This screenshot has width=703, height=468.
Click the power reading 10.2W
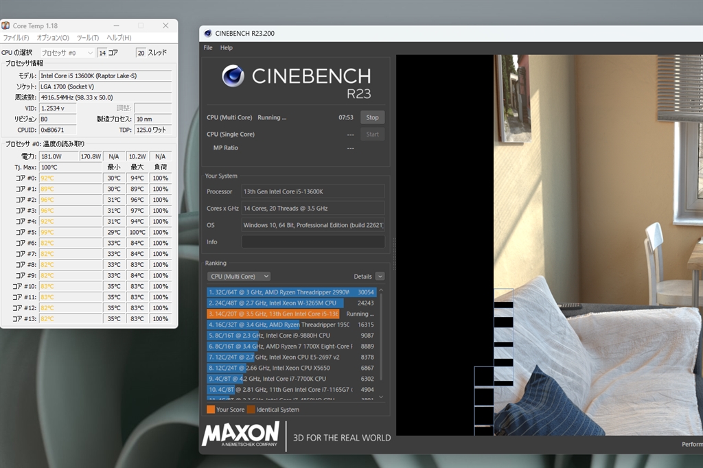(137, 156)
